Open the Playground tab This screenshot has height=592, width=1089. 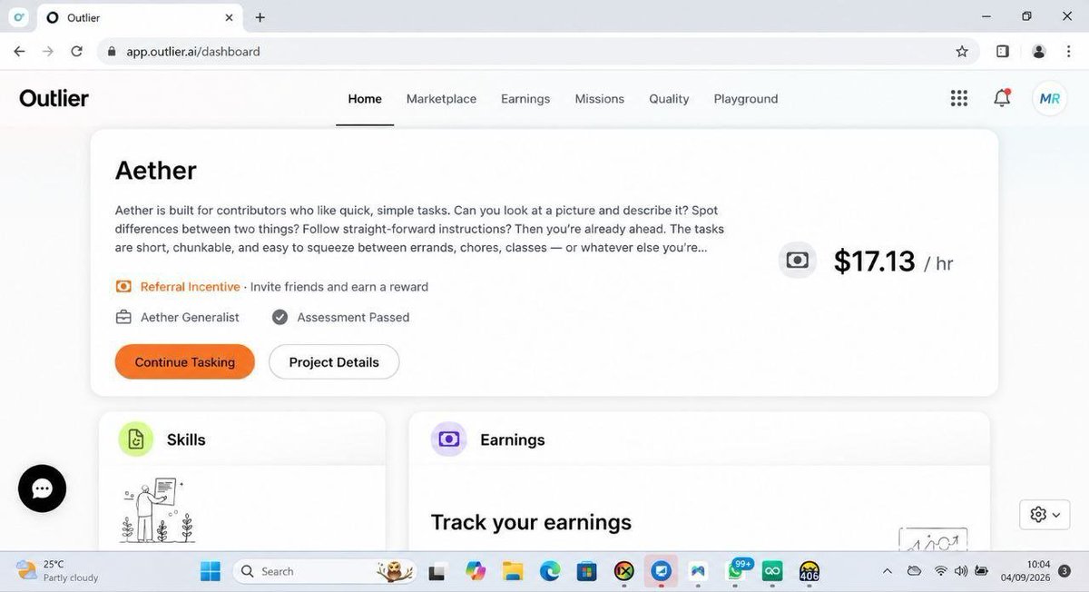coord(746,99)
